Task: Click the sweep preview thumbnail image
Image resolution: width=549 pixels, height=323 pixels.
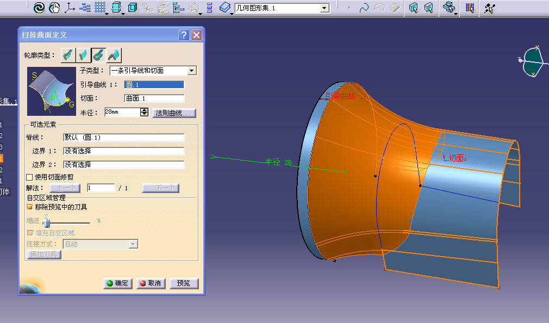Action: [x=52, y=91]
